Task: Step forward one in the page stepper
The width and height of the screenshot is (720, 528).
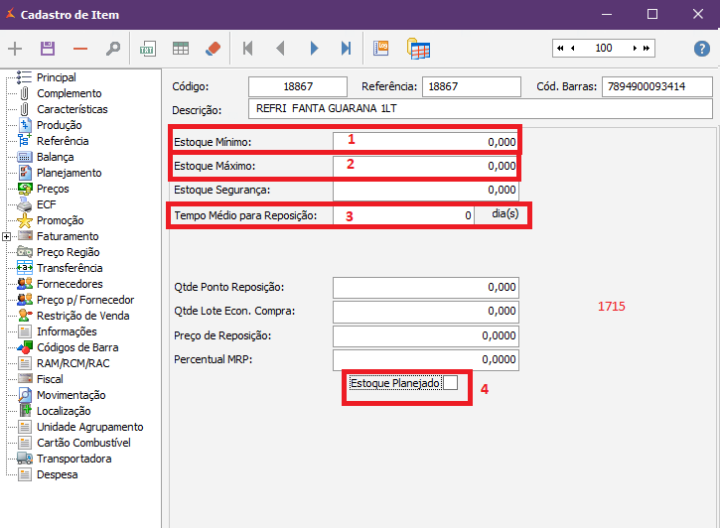Action: click(x=635, y=49)
